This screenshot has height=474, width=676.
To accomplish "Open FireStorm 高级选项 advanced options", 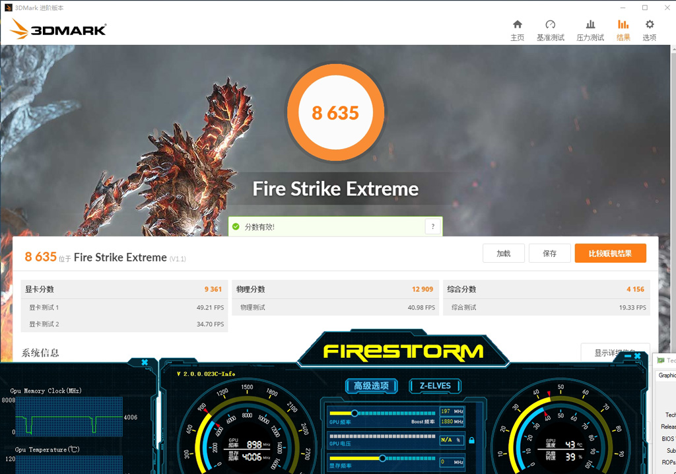I will pos(371,386).
